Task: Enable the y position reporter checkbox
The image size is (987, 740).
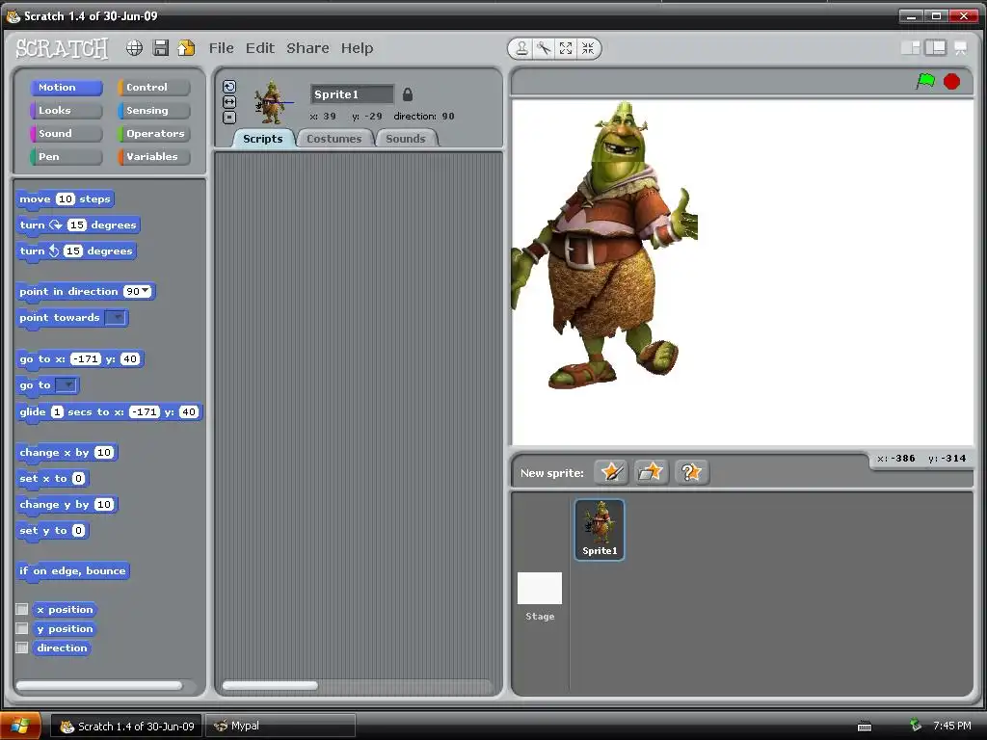Action: click(22, 628)
